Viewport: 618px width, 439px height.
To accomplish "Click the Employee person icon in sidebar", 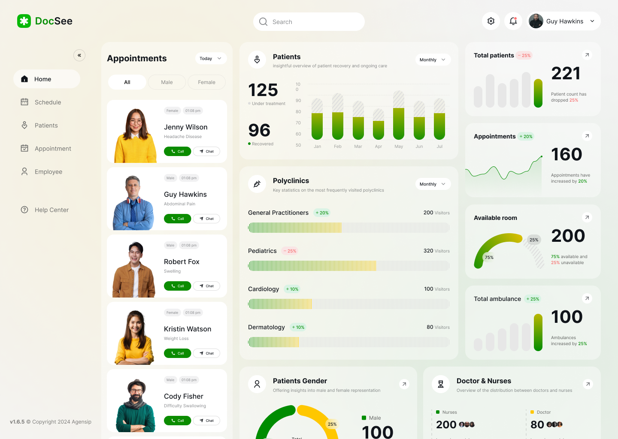I will (24, 171).
